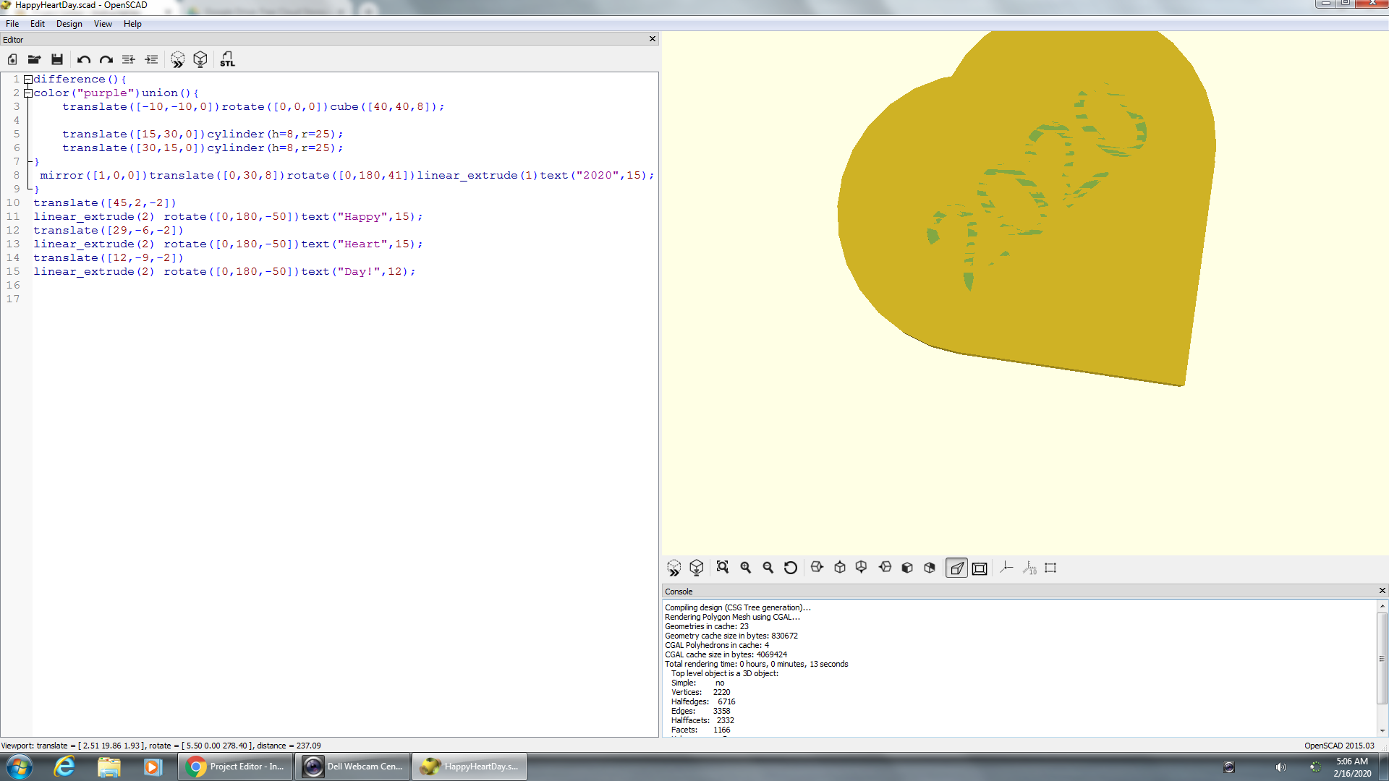Click code line with text "Day!"
This screenshot has width=1389, height=781.
(x=224, y=272)
